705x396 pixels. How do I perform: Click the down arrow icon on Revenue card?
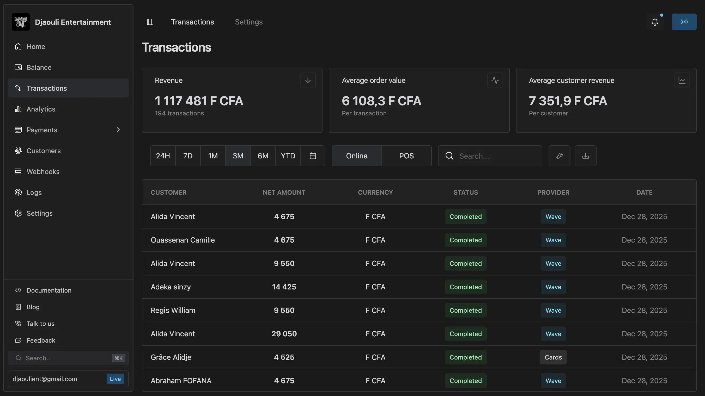(x=308, y=81)
